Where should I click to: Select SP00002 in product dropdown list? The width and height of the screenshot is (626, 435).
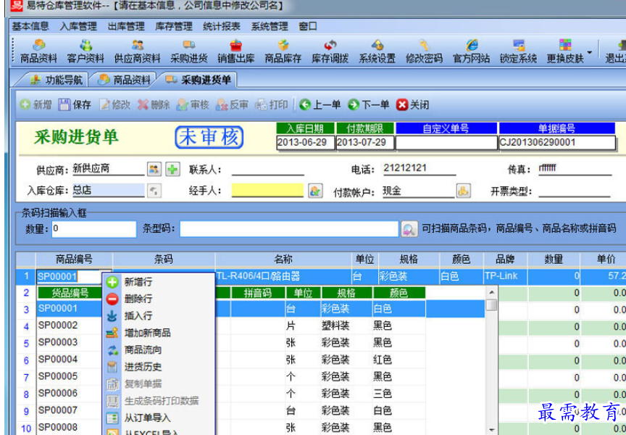pos(58,325)
